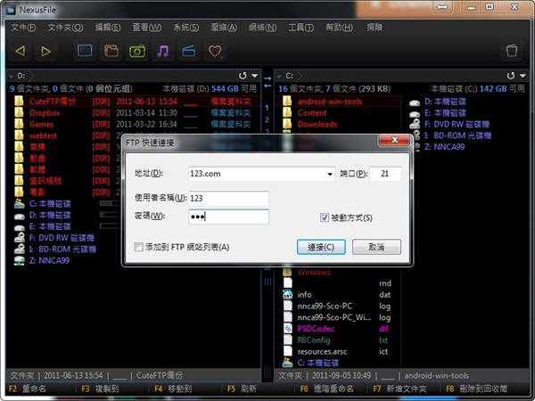The image size is (535, 401).
Task: Select the Dropbox folder in left panel
Action: 45,113
